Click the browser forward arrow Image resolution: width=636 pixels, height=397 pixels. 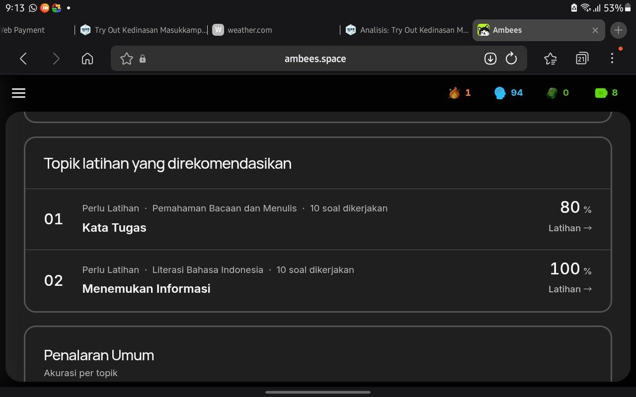[x=56, y=59]
